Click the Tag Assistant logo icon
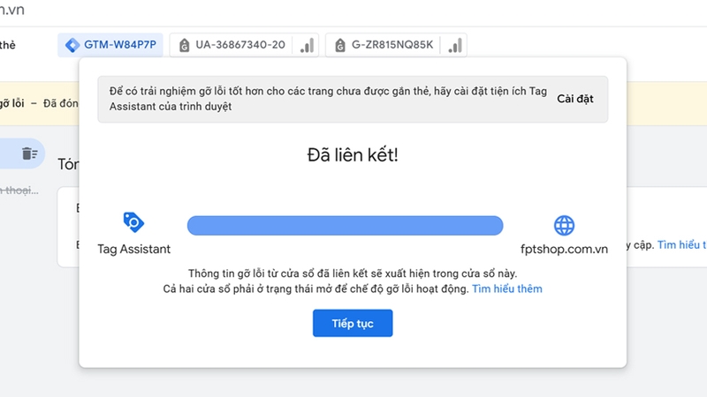707x397 pixels. click(133, 222)
